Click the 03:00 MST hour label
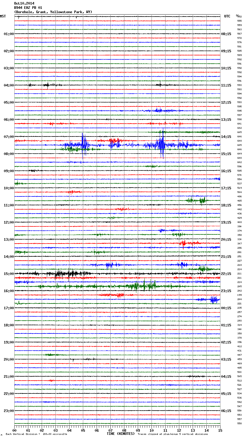 click(9, 68)
